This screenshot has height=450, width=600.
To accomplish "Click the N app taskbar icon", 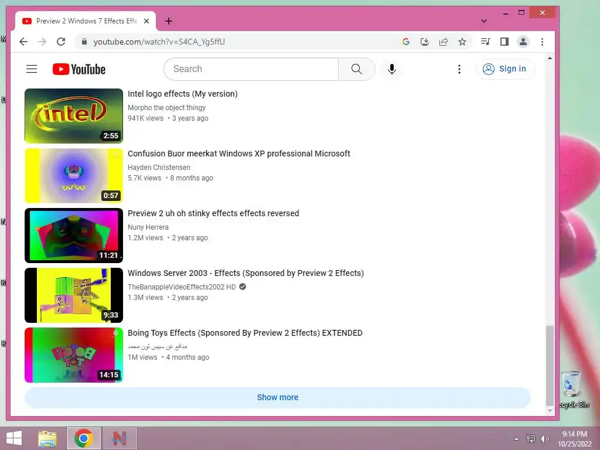I will point(120,438).
